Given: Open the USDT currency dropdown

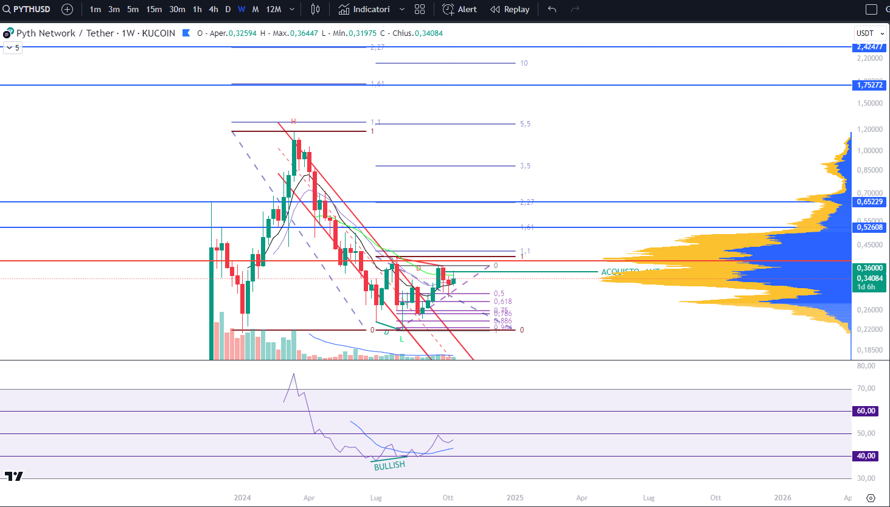Looking at the screenshot, I should pos(870,33).
